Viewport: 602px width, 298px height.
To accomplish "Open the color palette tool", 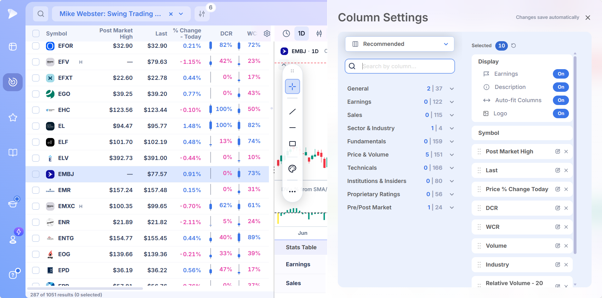I will pyautogui.click(x=292, y=169).
